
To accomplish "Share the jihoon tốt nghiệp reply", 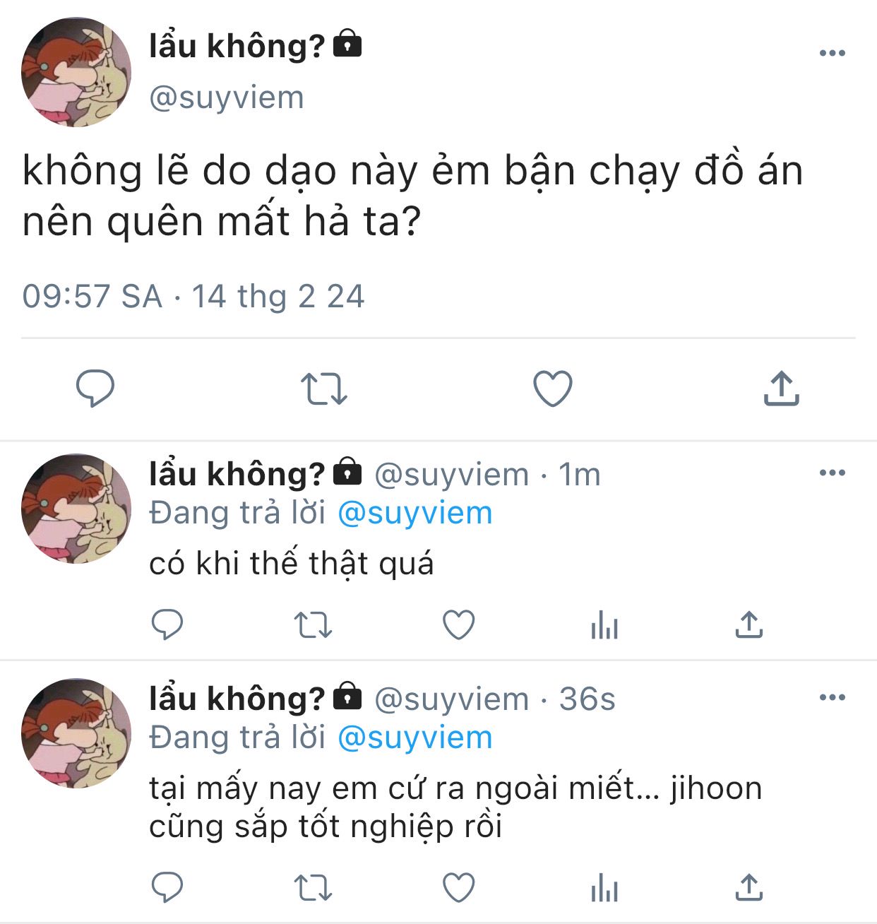I will coord(748,887).
